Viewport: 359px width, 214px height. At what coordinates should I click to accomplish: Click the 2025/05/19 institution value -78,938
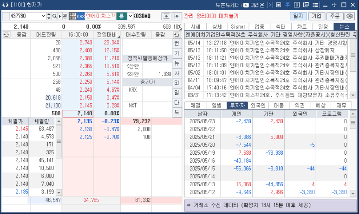(274, 152)
